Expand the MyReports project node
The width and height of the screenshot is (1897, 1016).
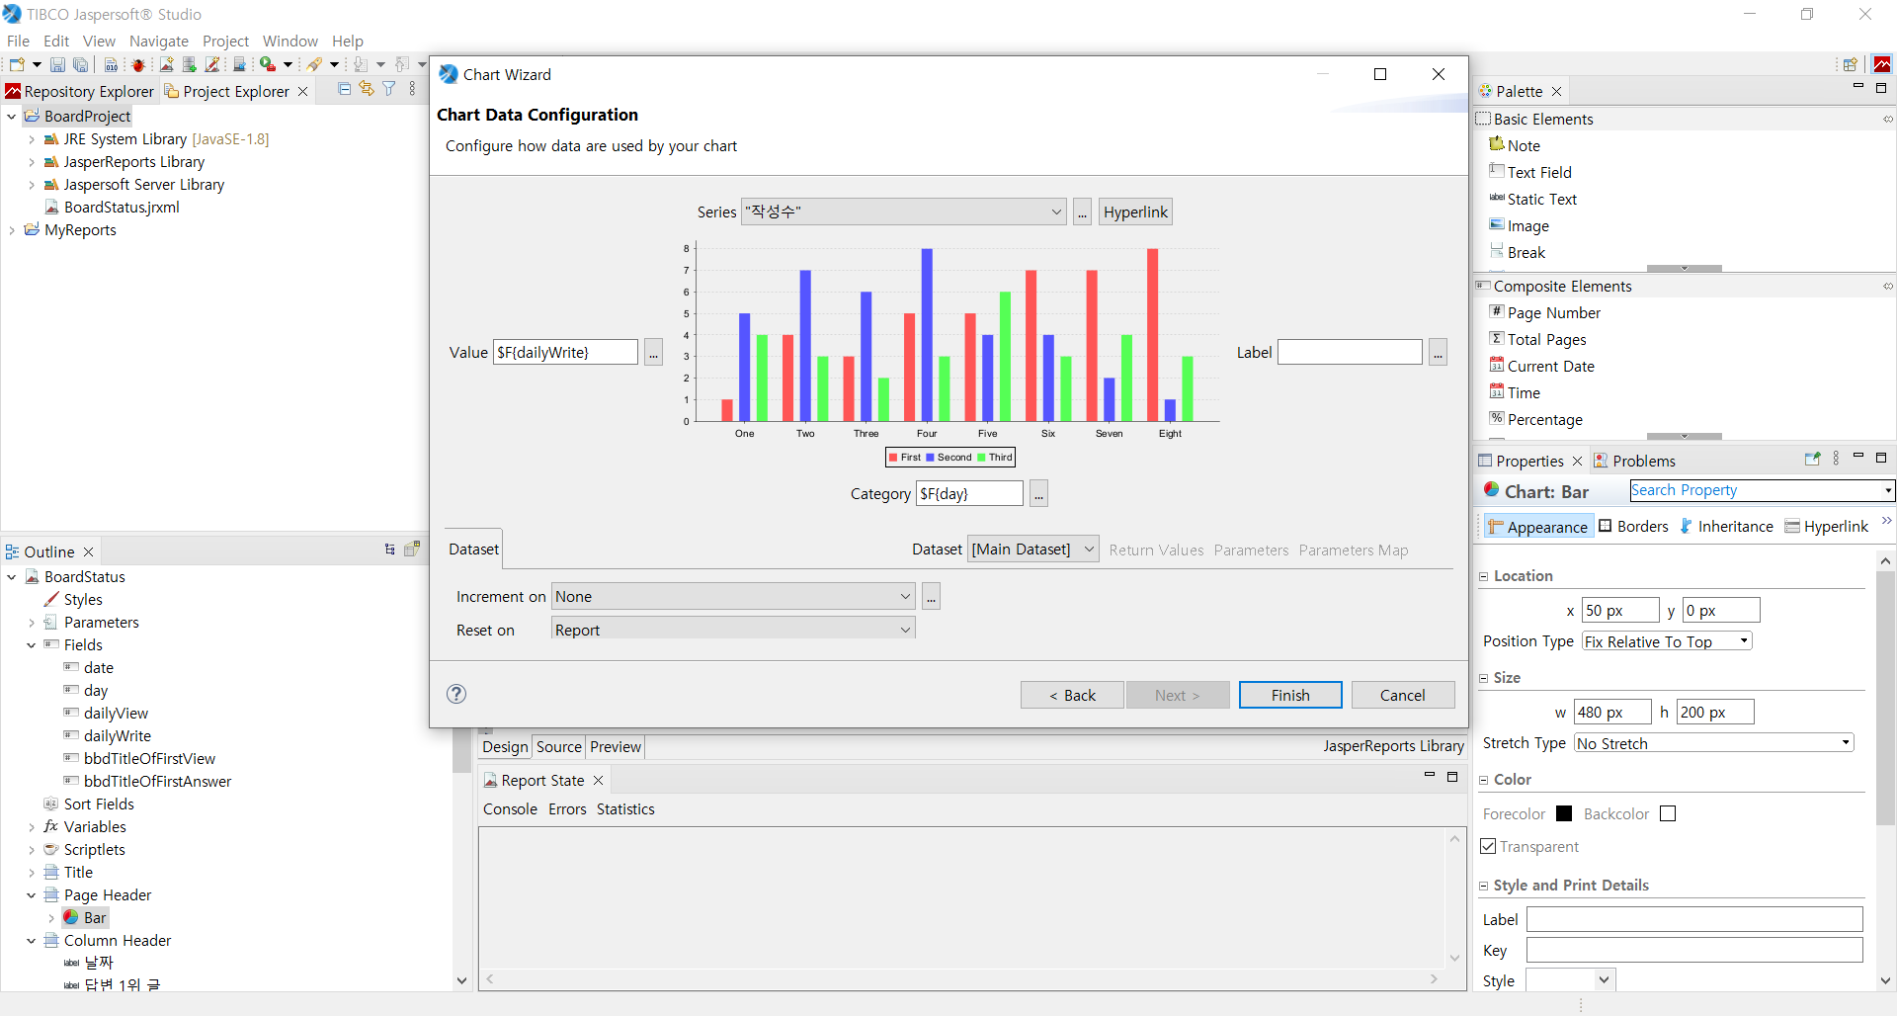(12, 230)
